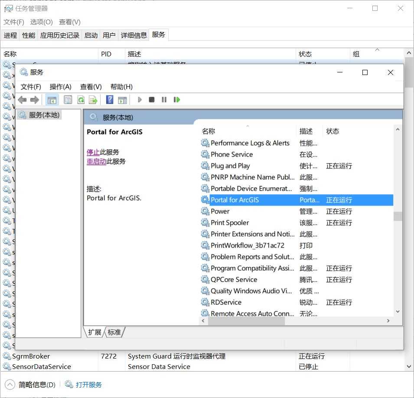Click the gear icon beside Print Spooler
The height and width of the screenshot is (398, 414).
point(205,223)
